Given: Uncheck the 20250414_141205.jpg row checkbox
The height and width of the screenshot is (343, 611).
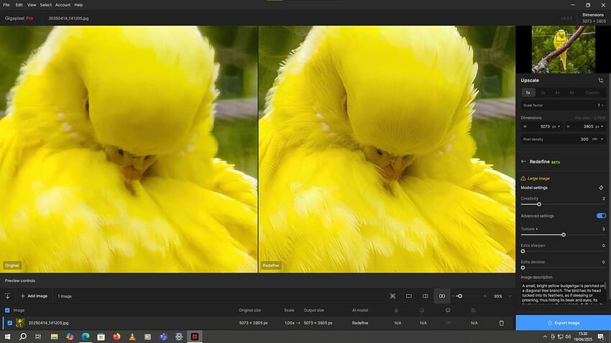Looking at the screenshot, I should point(10,323).
